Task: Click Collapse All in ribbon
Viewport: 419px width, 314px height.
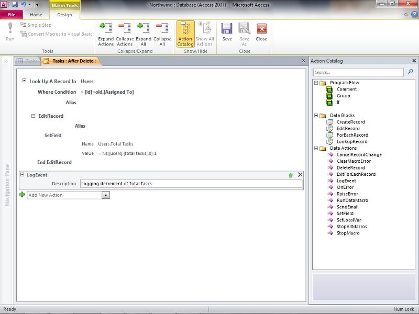Action: [162, 35]
